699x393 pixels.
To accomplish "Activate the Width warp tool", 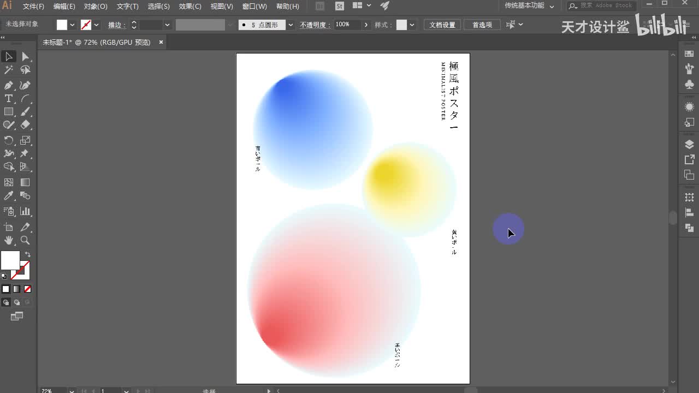I will pyautogui.click(x=9, y=154).
